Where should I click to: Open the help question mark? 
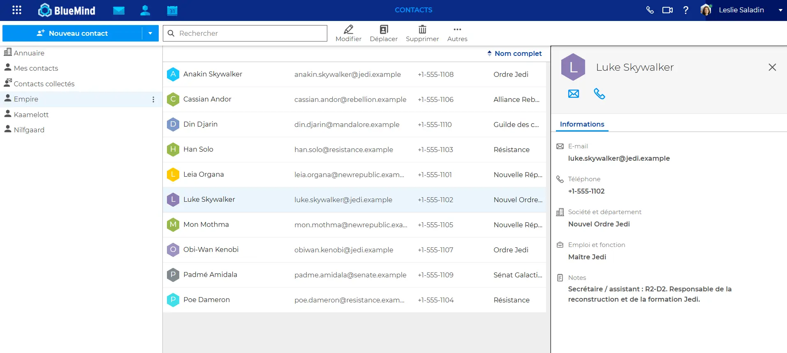[686, 10]
